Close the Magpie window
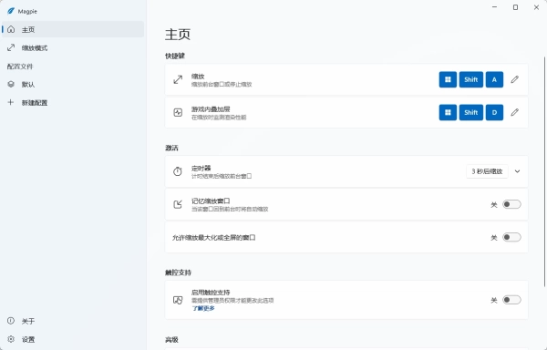Viewport: 547px width, 350px height. pyautogui.click(x=536, y=7)
